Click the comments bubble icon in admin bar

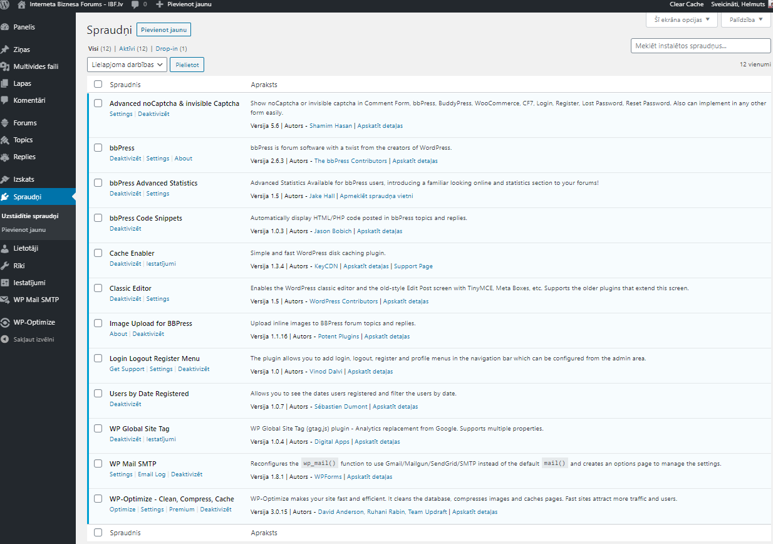(135, 4)
